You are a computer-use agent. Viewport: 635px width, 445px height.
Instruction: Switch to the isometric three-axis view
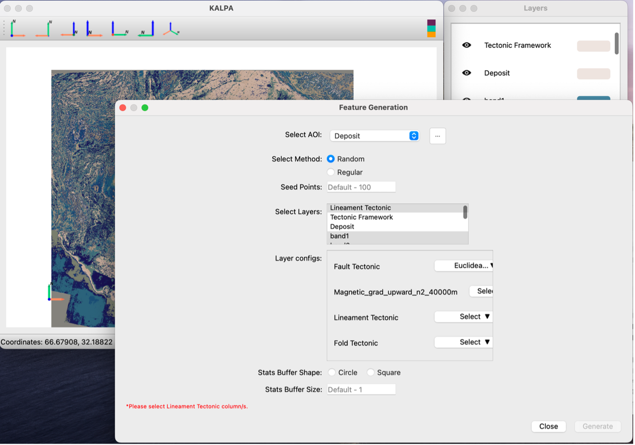point(171,29)
